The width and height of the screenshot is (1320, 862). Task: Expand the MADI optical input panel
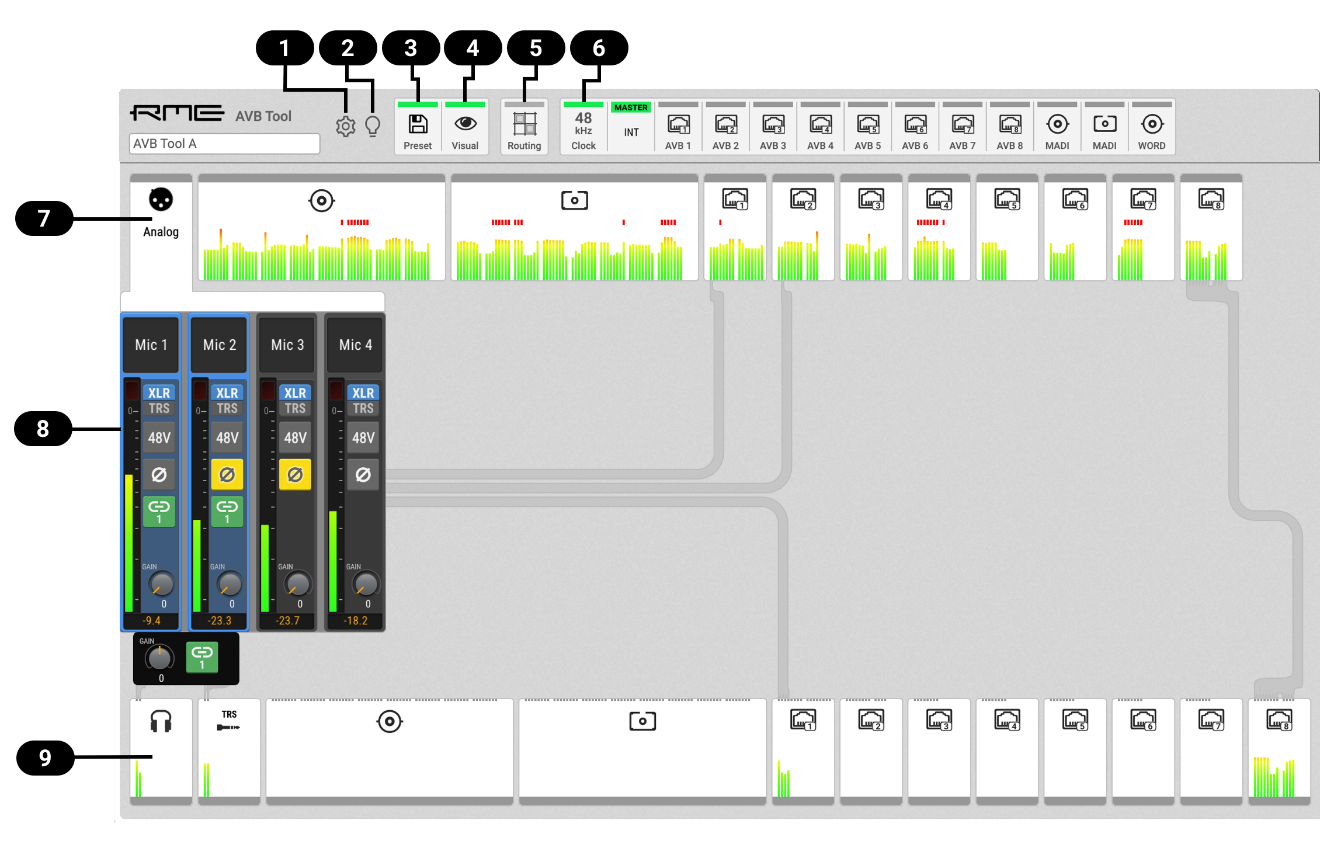574,227
